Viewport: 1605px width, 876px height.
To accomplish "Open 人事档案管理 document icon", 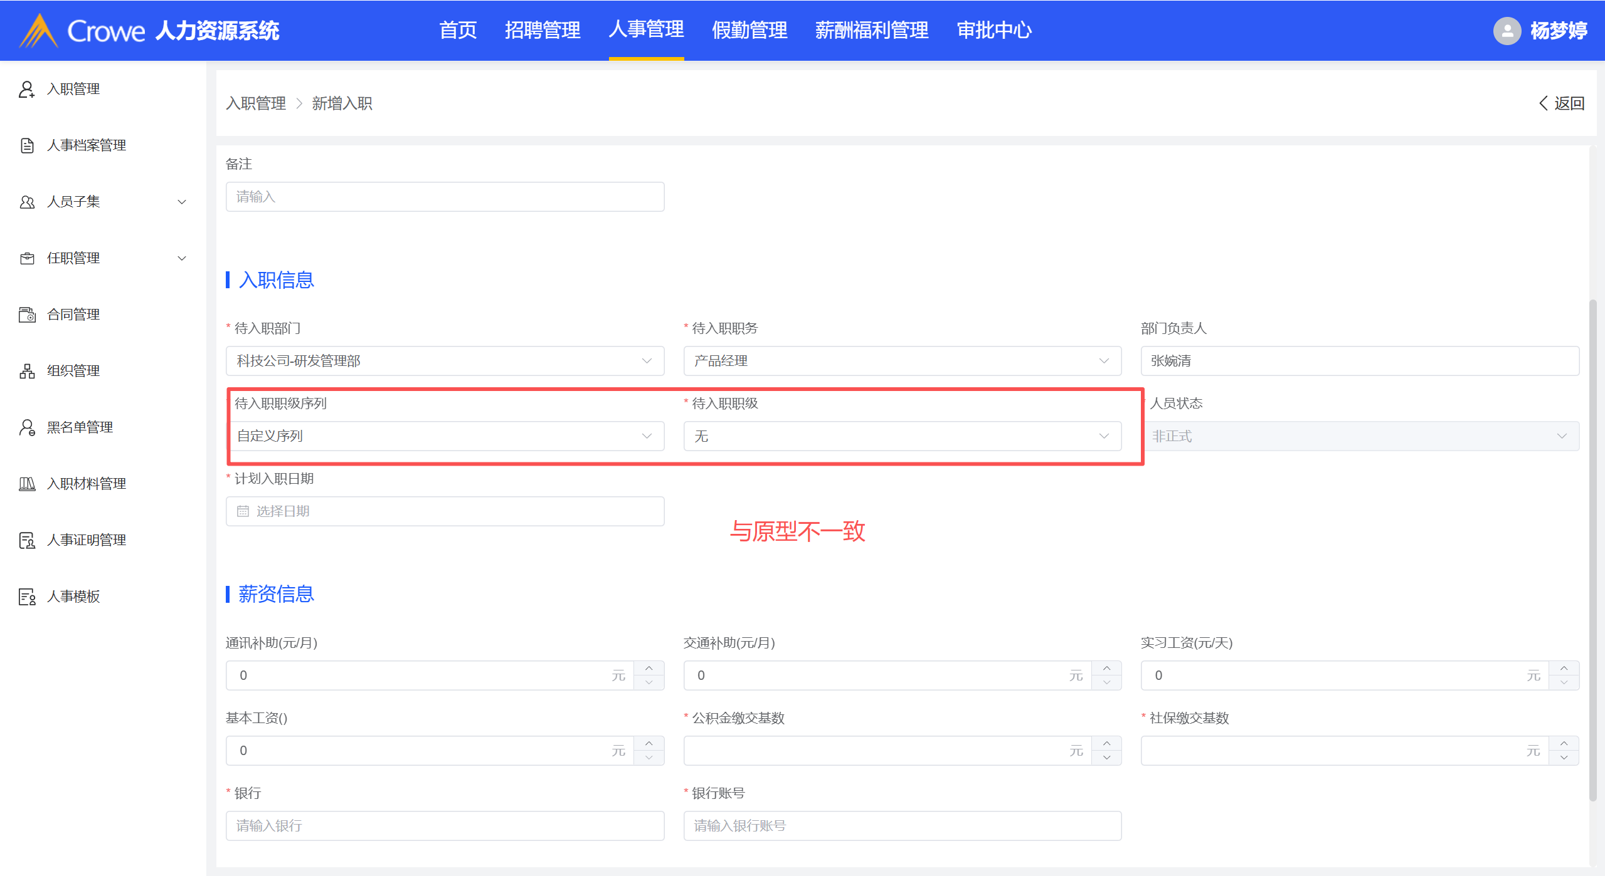I will [x=27, y=145].
